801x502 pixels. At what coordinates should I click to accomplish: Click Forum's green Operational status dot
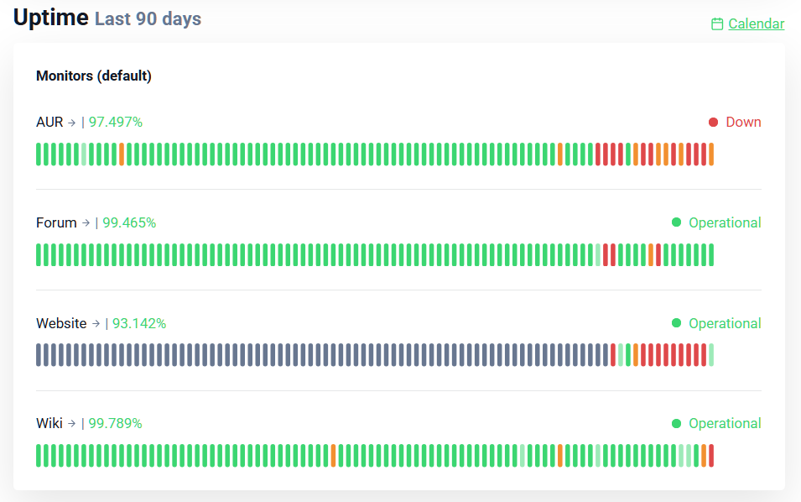[677, 222]
